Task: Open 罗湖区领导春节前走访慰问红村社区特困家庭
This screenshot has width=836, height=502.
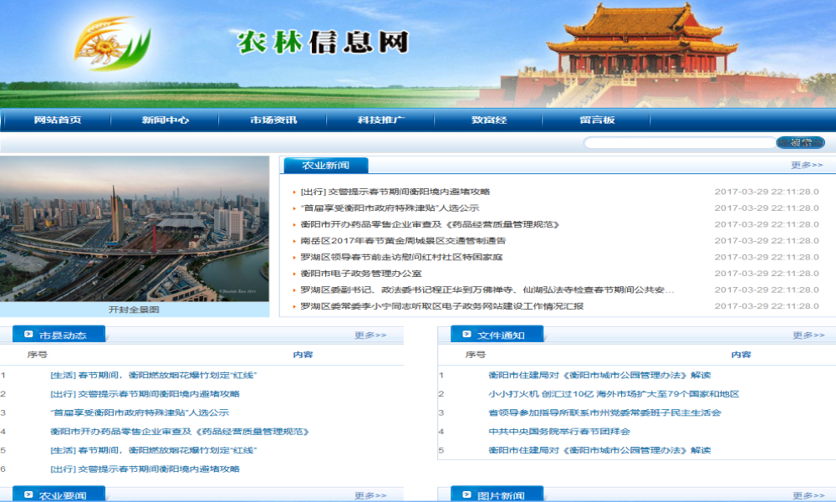Action: point(401,257)
